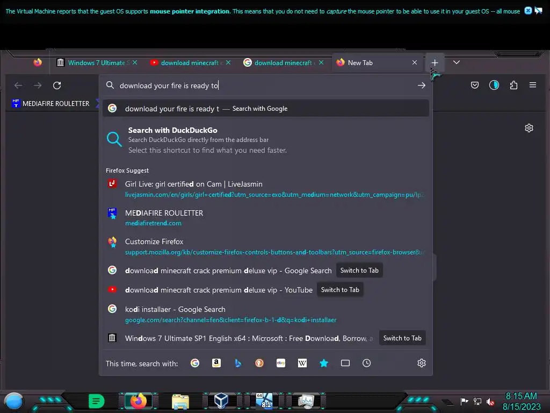This screenshot has height=413, width=550.
Task: Open system monitor taskbar icon
Action: pyautogui.click(x=306, y=401)
